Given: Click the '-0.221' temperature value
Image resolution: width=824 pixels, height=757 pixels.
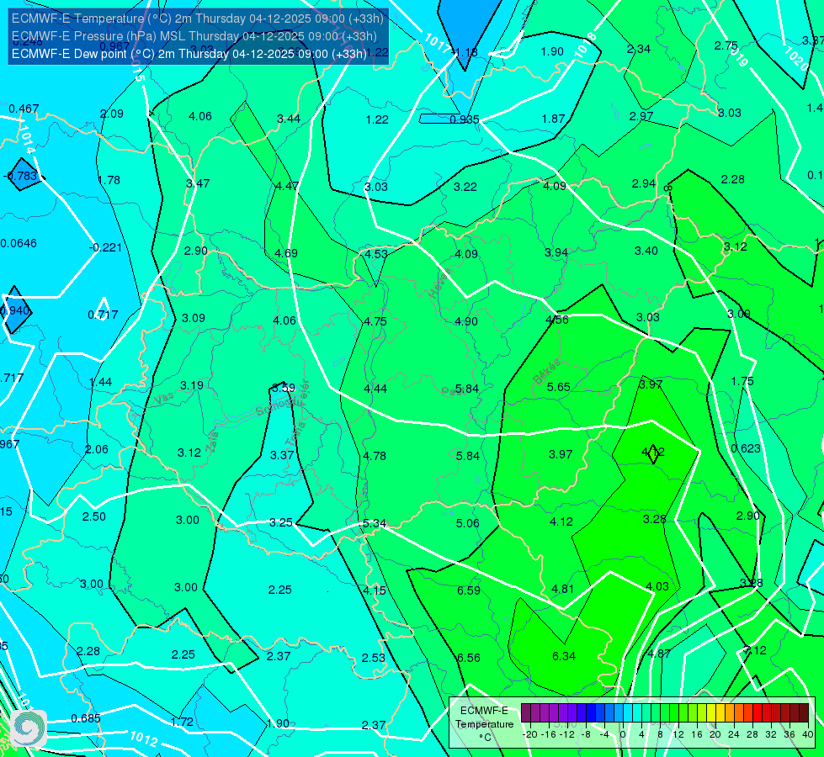Looking at the screenshot, I should tap(105, 247).
